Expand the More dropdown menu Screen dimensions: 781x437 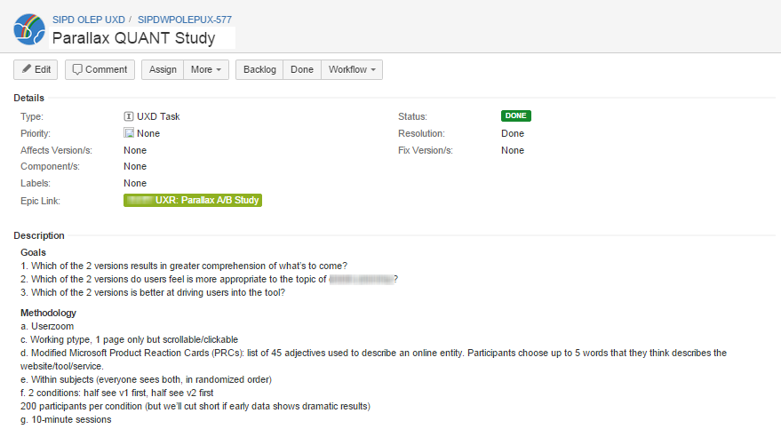coord(206,69)
